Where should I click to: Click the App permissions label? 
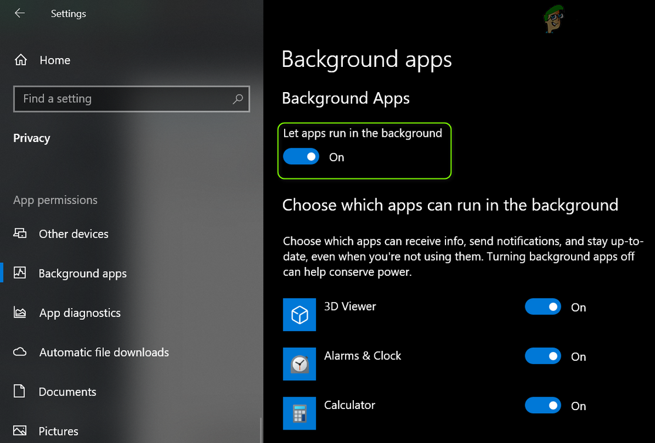click(55, 201)
